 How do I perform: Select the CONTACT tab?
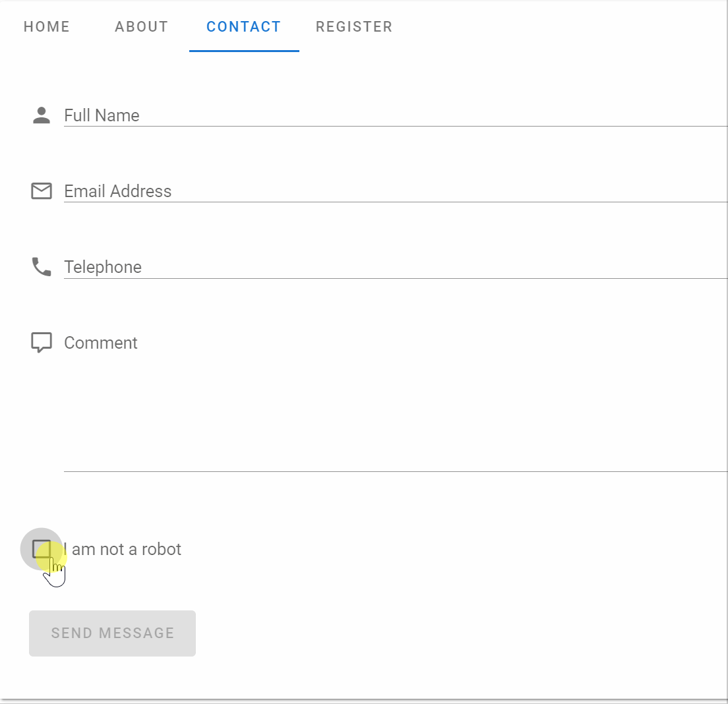coord(244,27)
